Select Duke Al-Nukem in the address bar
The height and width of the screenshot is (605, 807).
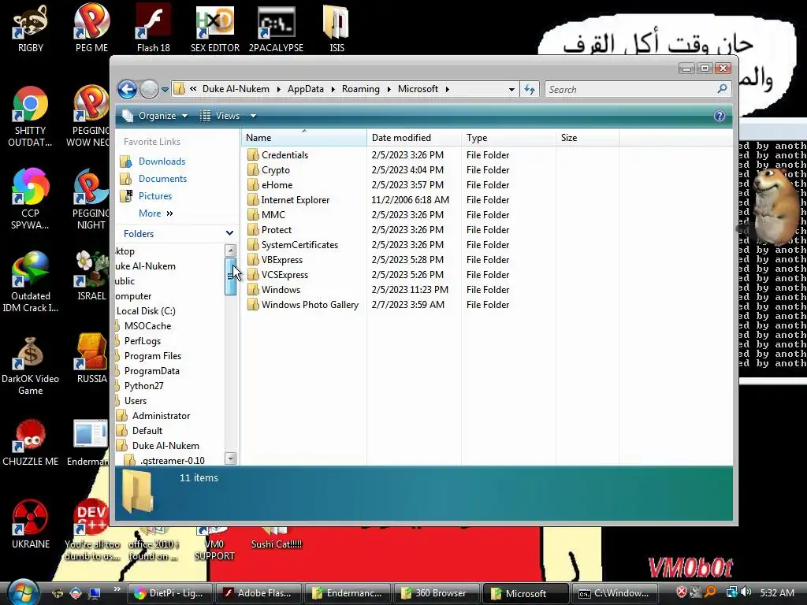(236, 89)
